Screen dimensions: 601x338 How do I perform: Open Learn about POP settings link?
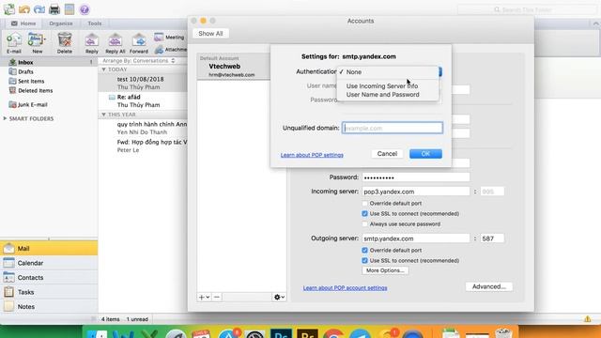(x=312, y=155)
